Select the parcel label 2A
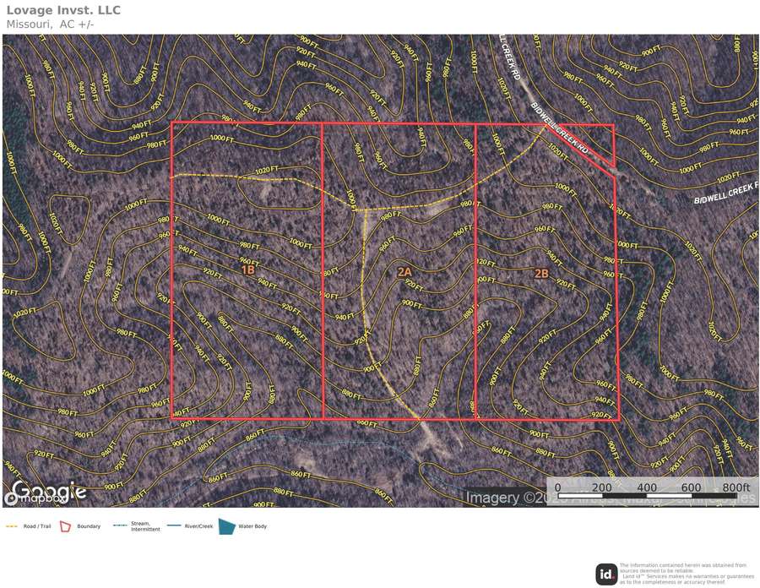This screenshot has width=760, height=588. point(404,272)
